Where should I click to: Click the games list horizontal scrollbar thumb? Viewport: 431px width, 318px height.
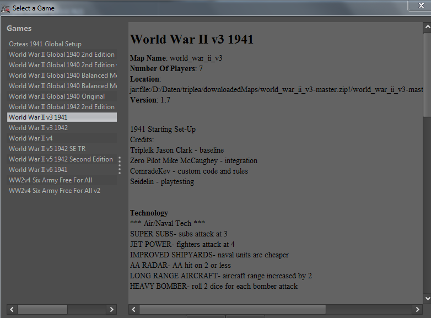(42, 310)
